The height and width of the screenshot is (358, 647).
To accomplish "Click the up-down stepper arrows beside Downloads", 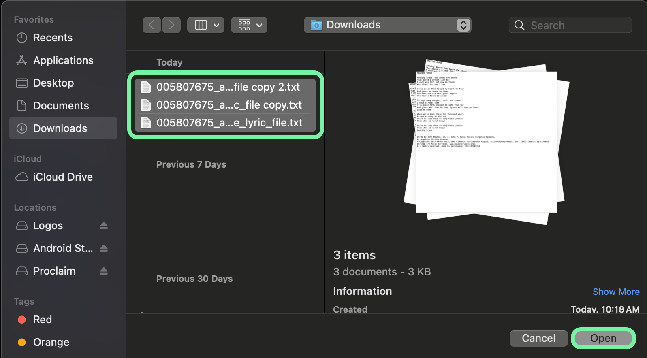I will coord(463,25).
